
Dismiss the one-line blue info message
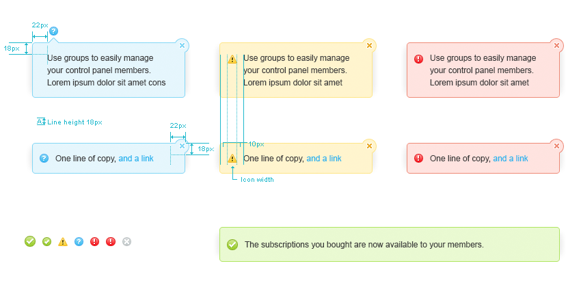182,146
